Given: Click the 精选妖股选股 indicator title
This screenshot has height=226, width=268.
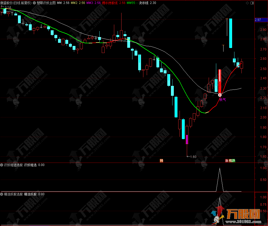Looking at the screenshot, I should pyautogui.click(x=13, y=194).
